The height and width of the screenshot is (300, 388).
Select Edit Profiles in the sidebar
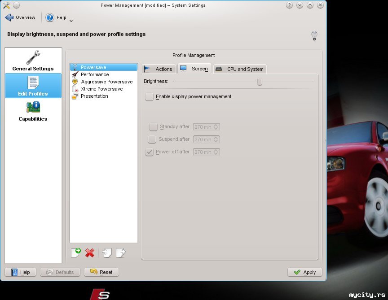tap(33, 86)
